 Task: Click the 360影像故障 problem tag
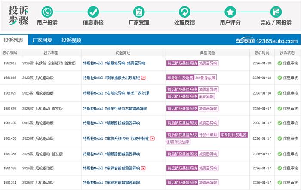coord(205,78)
